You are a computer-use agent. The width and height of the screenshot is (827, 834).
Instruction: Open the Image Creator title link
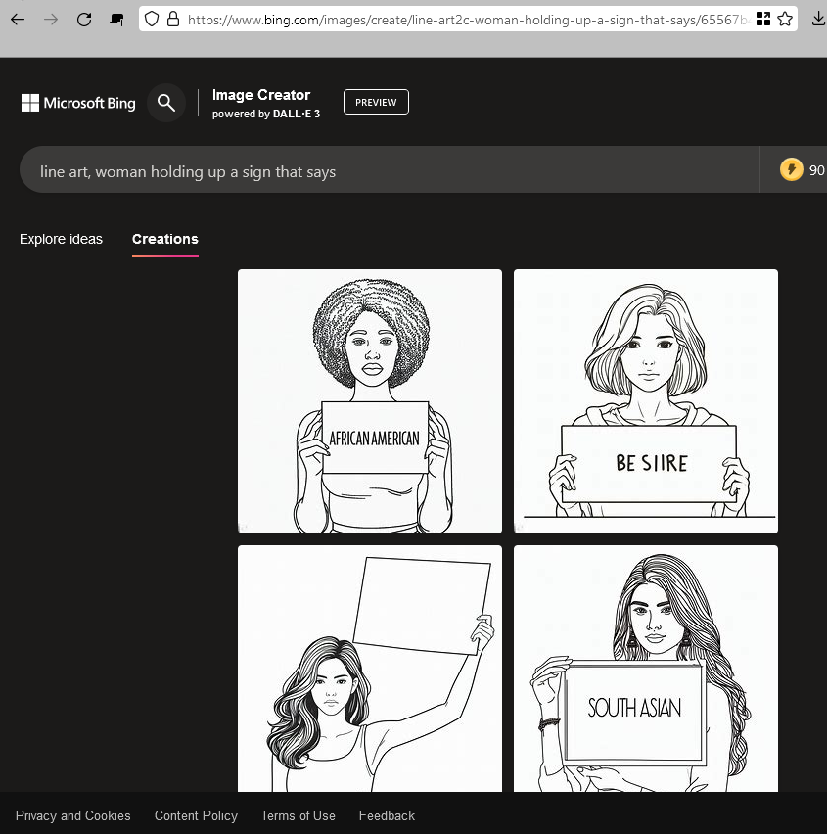tap(261, 95)
